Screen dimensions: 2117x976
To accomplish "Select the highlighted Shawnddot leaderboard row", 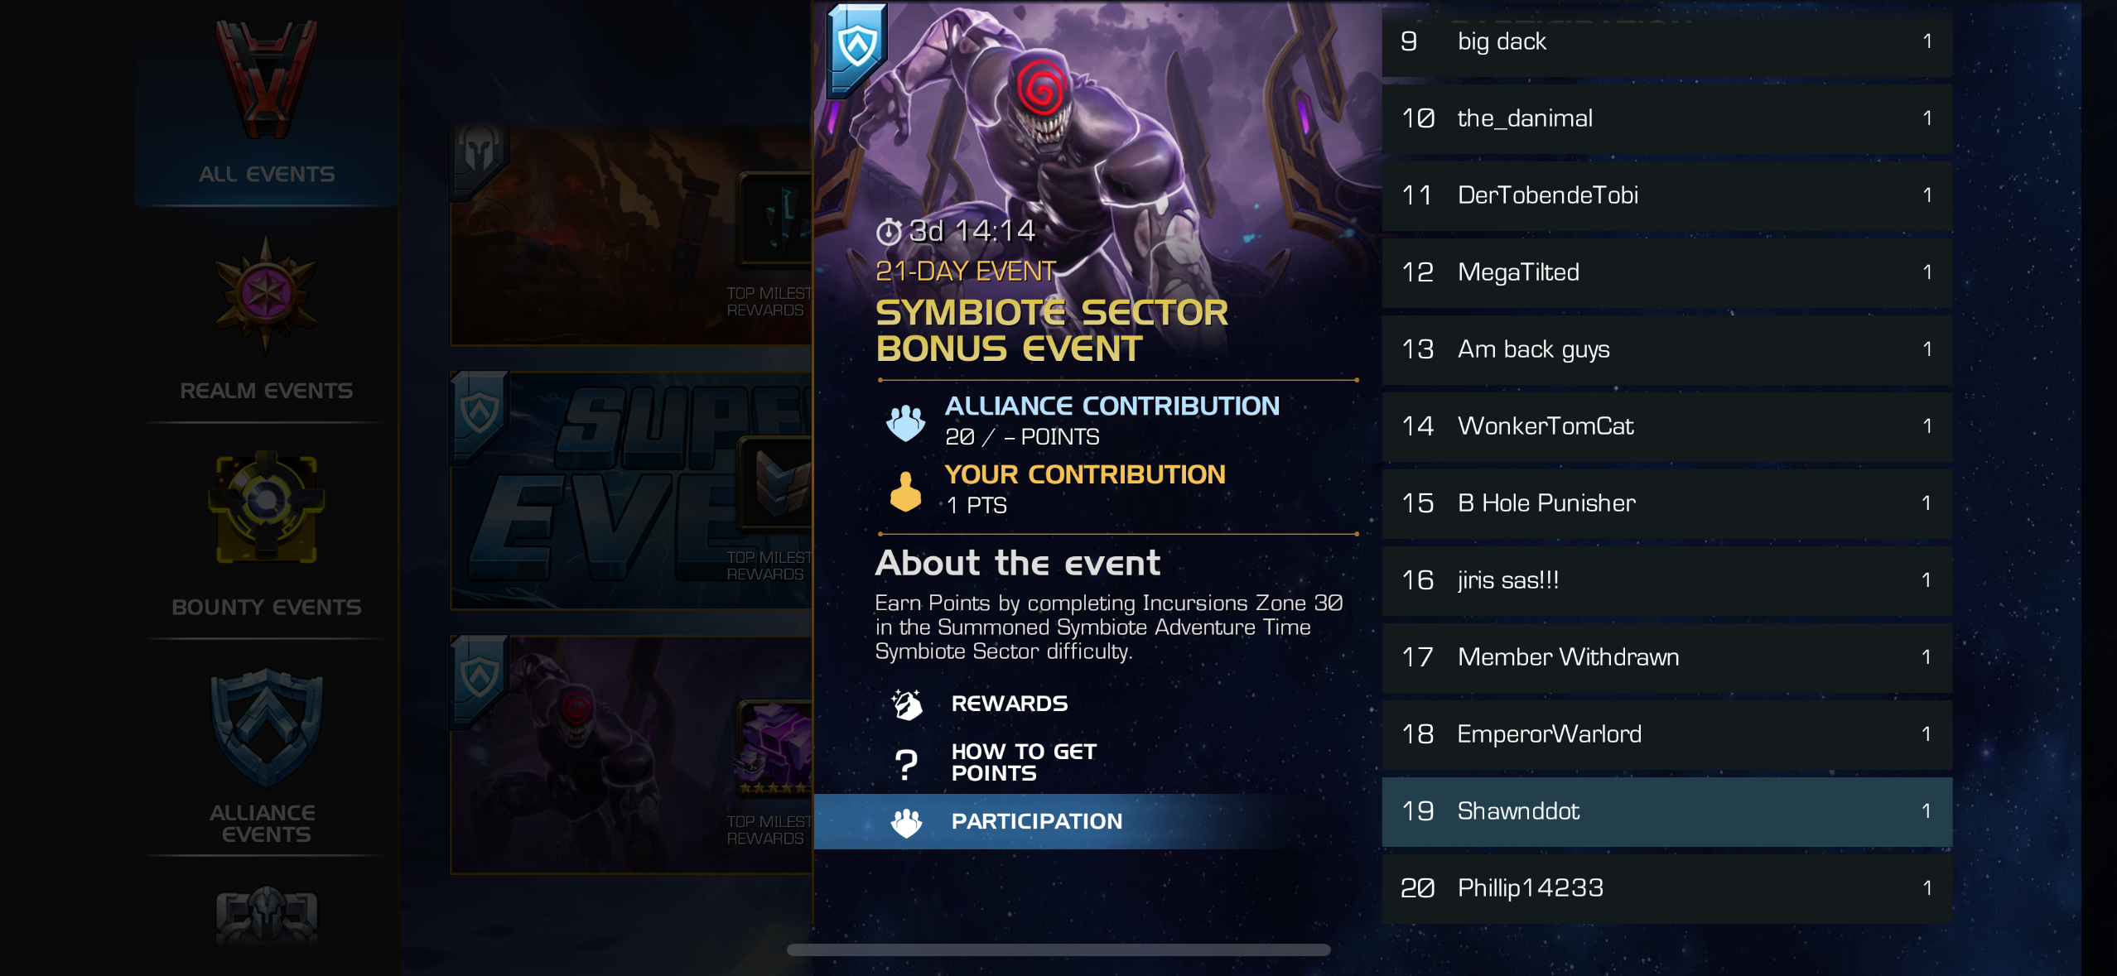I will (1666, 811).
